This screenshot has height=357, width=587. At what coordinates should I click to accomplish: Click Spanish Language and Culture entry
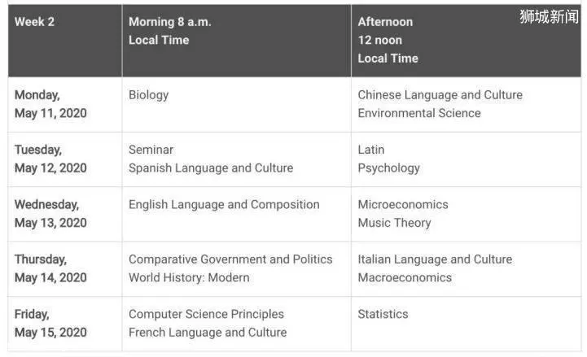(x=211, y=168)
